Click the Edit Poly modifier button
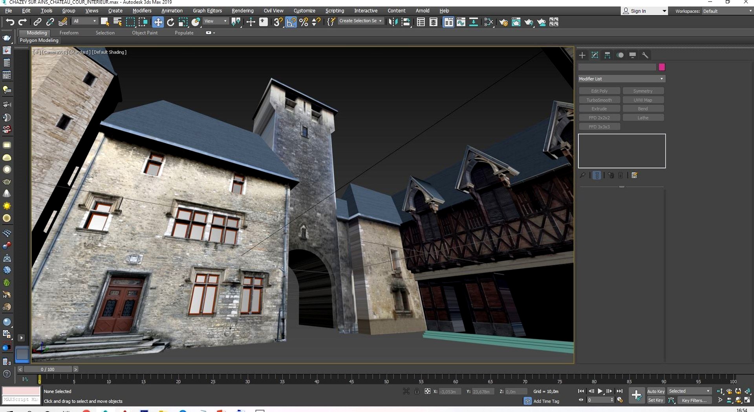 (599, 91)
